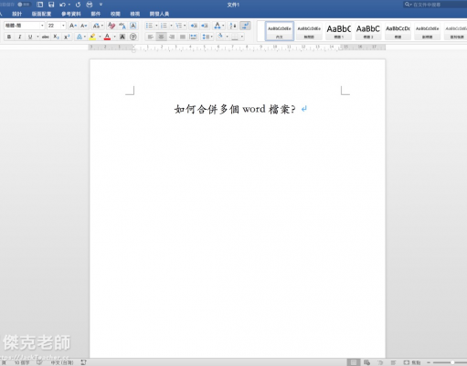Open numbered list dropdown arrow
This screenshot has width=467, height=366.
pos(171,26)
